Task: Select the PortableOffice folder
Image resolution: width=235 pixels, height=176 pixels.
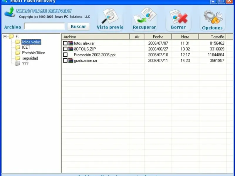Action: [x=33, y=53]
